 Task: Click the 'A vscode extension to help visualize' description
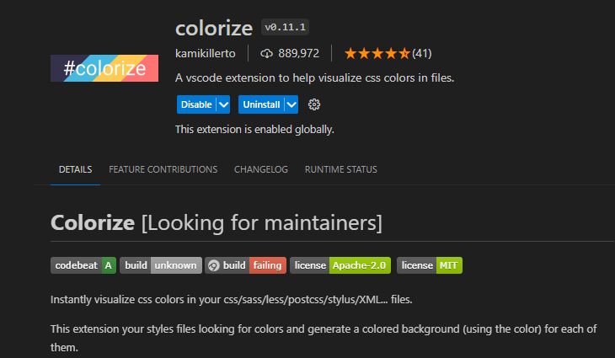click(x=314, y=78)
